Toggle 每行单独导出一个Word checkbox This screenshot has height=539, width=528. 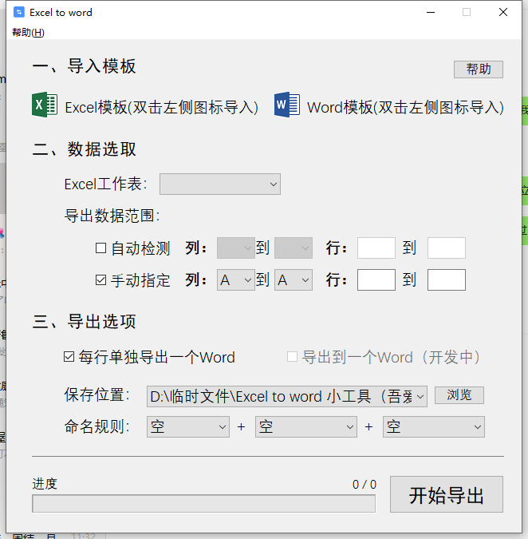[x=69, y=357]
